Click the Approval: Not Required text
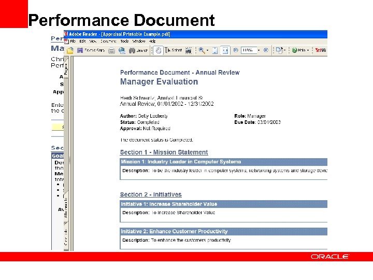Screen dimensions: 373x280 (145, 129)
